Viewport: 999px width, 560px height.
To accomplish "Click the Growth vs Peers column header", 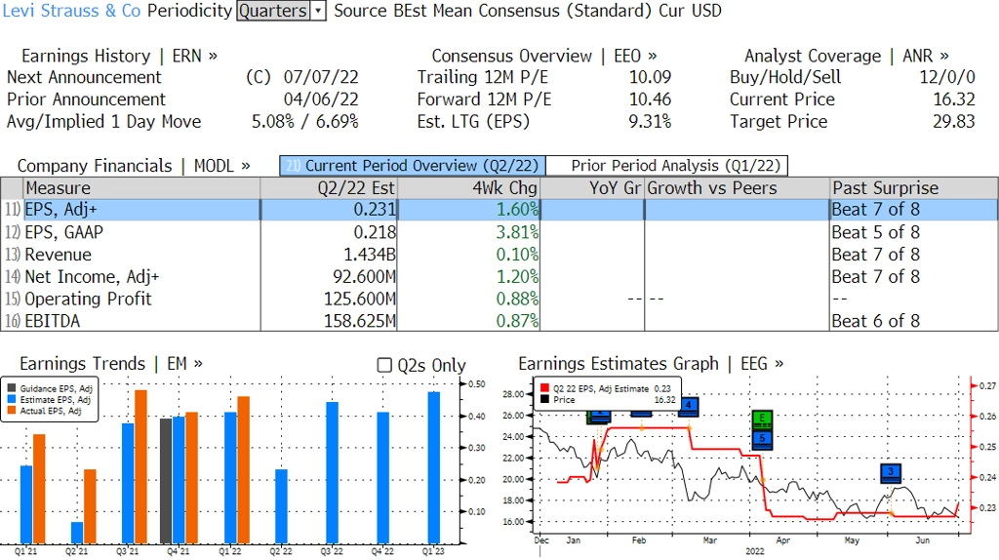I will [738, 188].
